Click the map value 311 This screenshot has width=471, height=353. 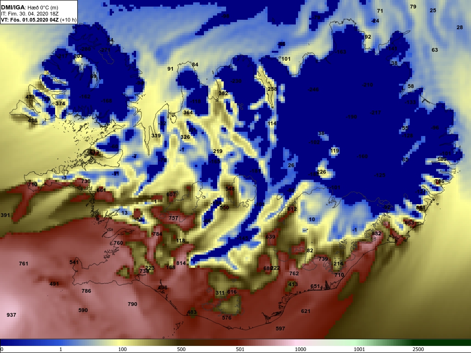[220, 293]
